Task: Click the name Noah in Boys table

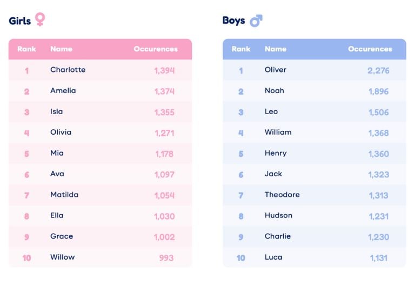Action: coord(274,90)
